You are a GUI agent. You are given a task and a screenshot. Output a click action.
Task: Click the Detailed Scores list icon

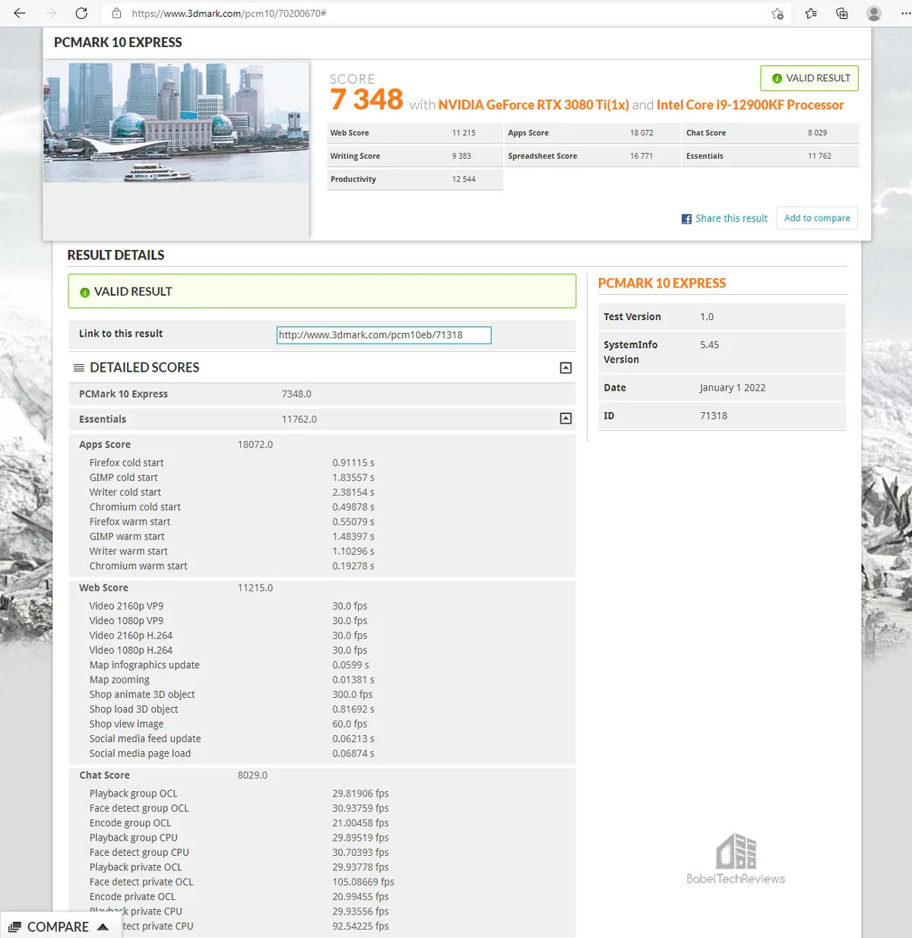coord(78,368)
